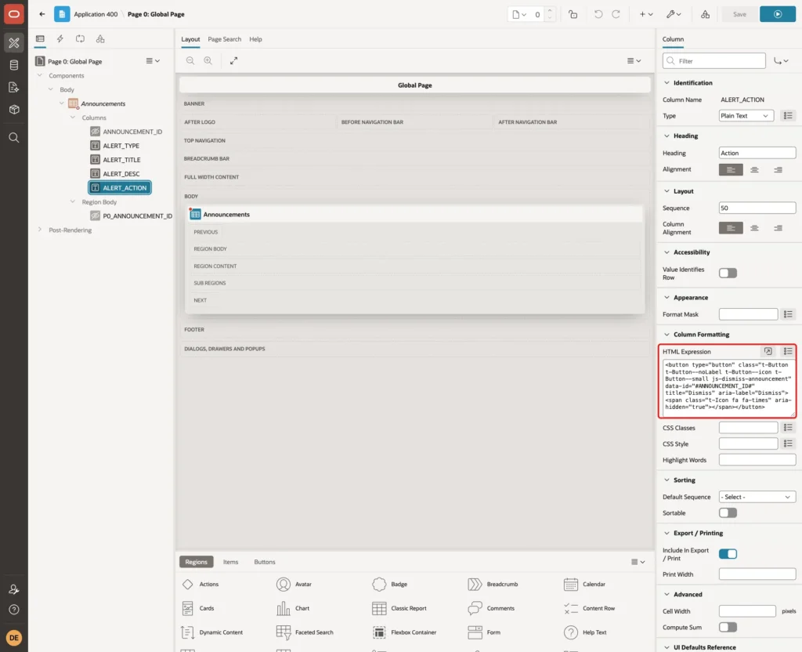Expand the Post-Rendering tree node
This screenshot has height=652, width=802.
(x=39, y=230)
